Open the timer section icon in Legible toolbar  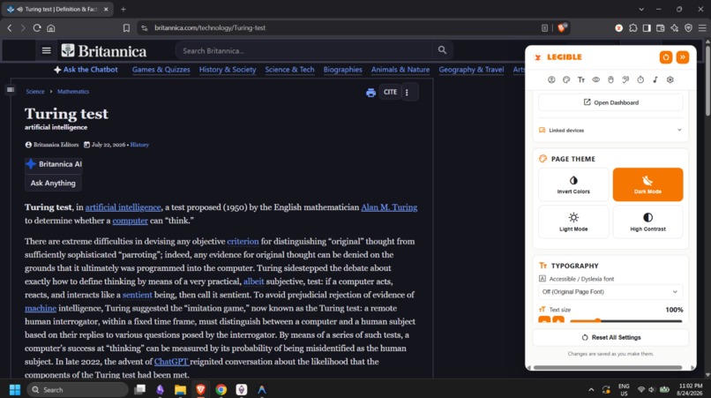coord(640,80)
